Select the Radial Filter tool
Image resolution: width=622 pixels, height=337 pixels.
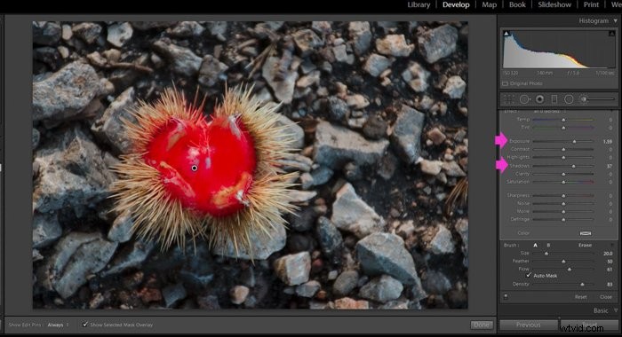pyautogui.click(x=569, y=99)
